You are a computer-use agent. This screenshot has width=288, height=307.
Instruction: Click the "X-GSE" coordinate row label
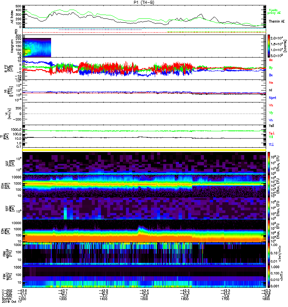7,290
